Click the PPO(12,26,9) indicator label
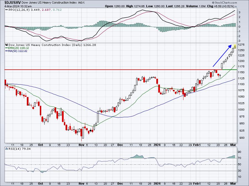This screenshot has width=249, height=186. [x=19, y=10]
